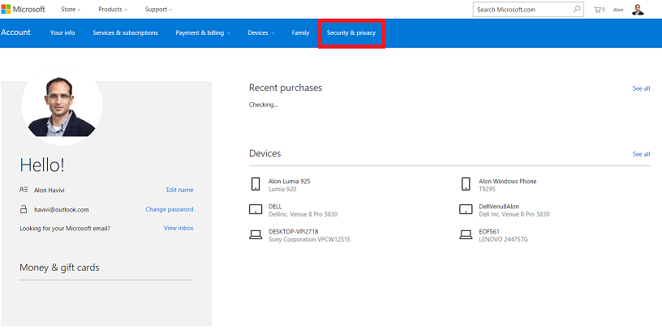Click the Alon Lumia 925 phone icon

[256, 184]
